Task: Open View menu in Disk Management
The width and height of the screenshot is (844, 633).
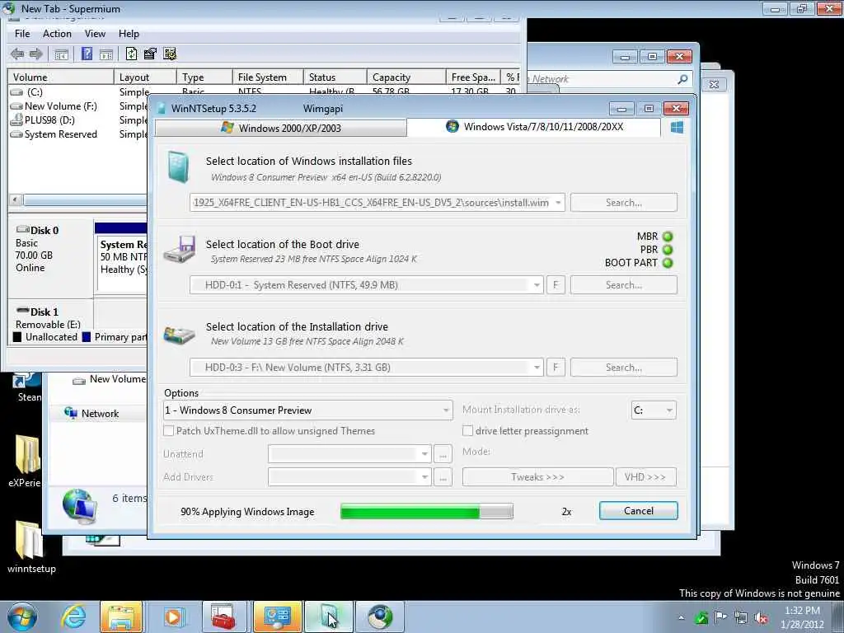Action: [x=95, y=34]
